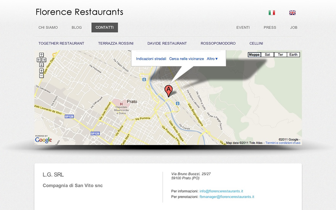Click Cerca nelle vicinanze link
This screenshot has width=336, height=210.
pyautogui.click(x=186, y=59)
